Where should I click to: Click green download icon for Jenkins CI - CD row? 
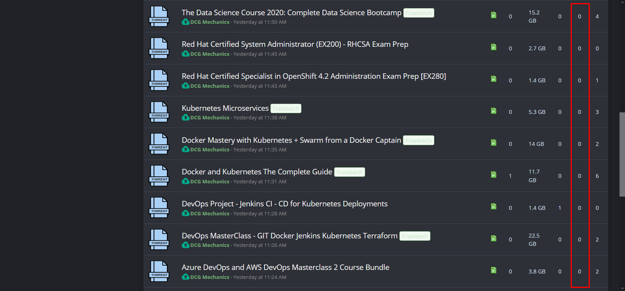(494, 206)
